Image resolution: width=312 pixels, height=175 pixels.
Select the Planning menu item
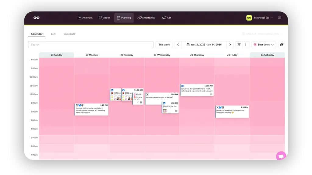[x=124, y=18]
